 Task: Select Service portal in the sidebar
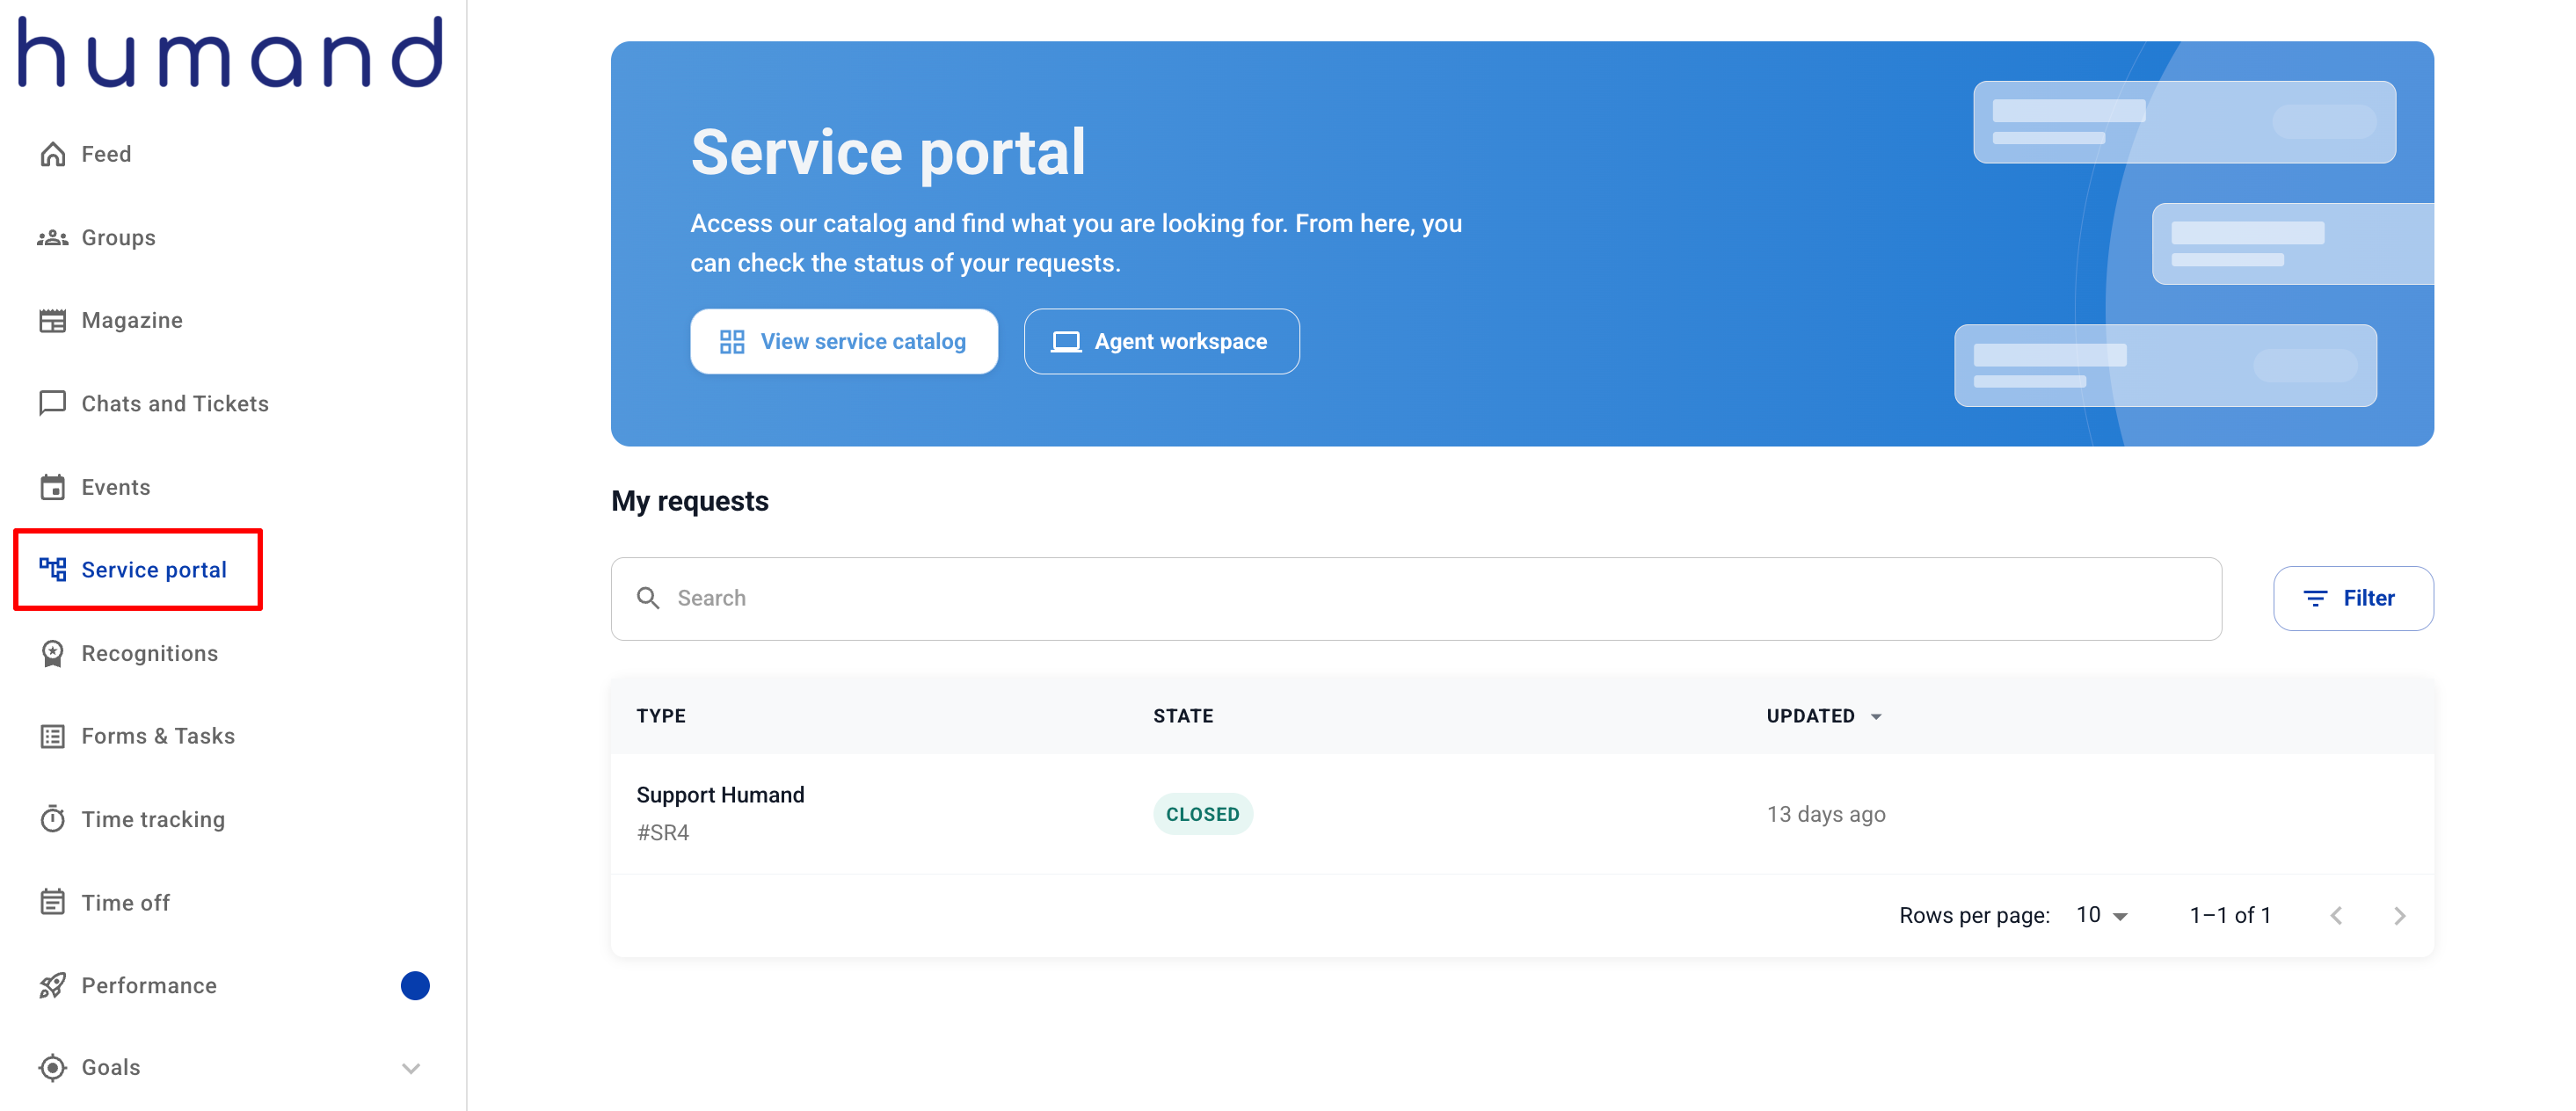[x=153, y=570]
